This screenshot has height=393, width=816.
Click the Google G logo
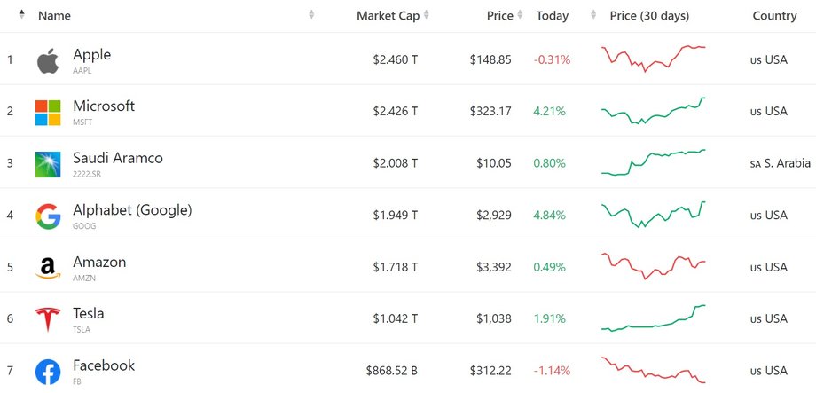48,216
